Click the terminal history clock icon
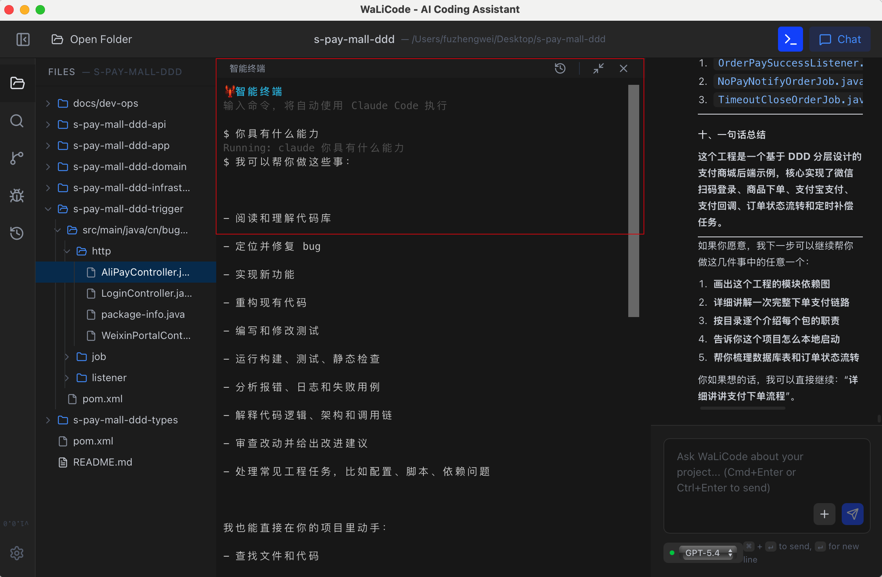Screen dimensions: 882x577 [x=560, y=69]
